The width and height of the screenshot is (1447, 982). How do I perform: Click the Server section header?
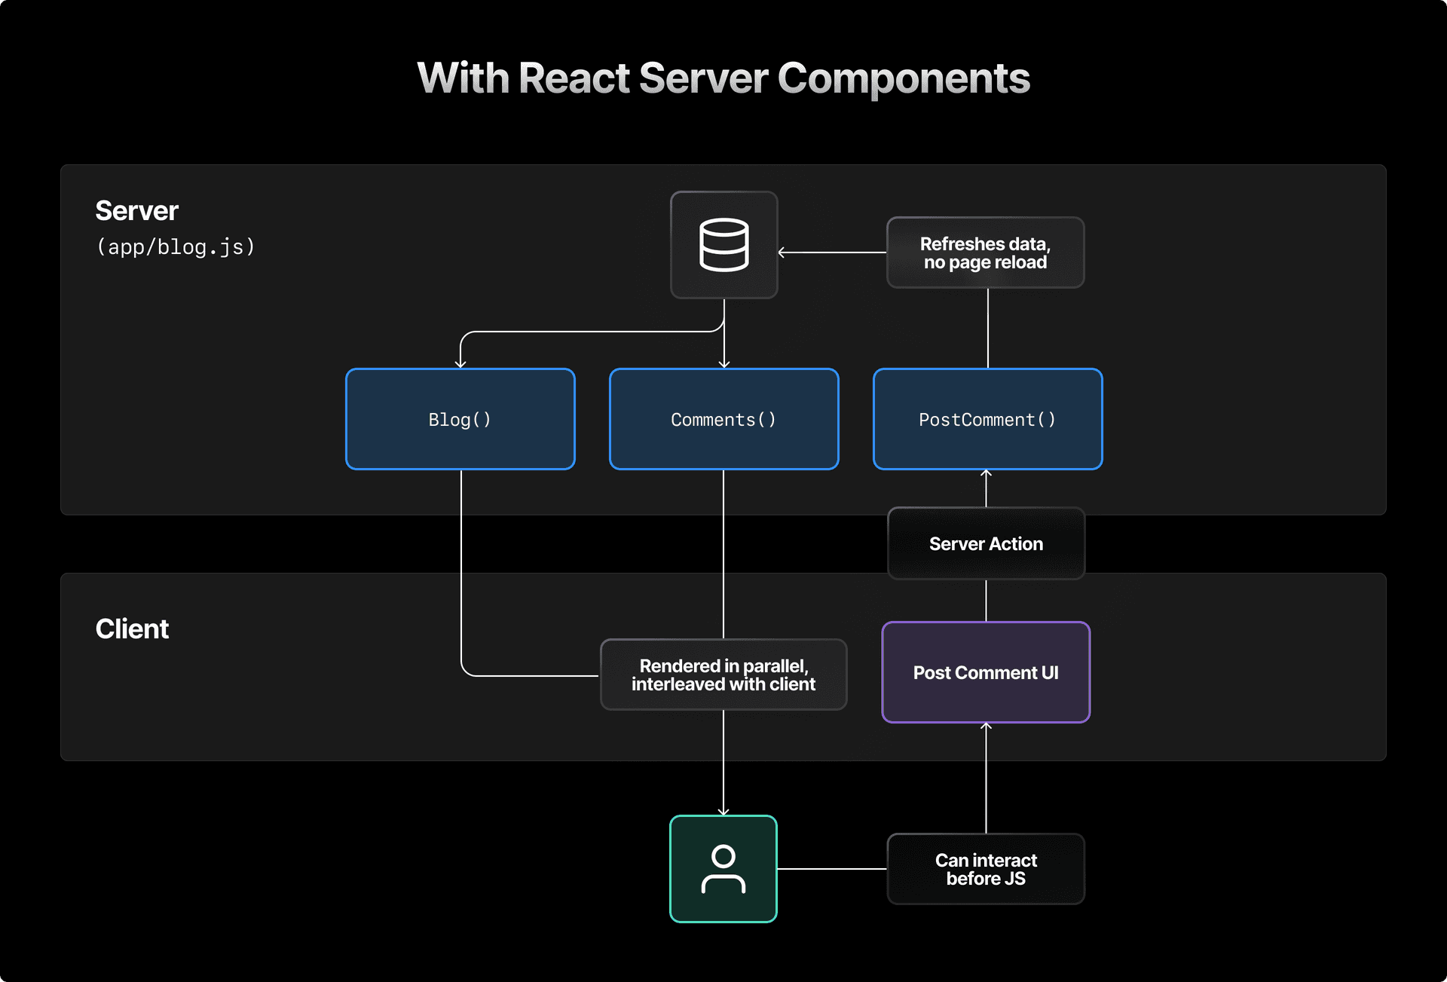pyautogui.click(x=136, y=210)
